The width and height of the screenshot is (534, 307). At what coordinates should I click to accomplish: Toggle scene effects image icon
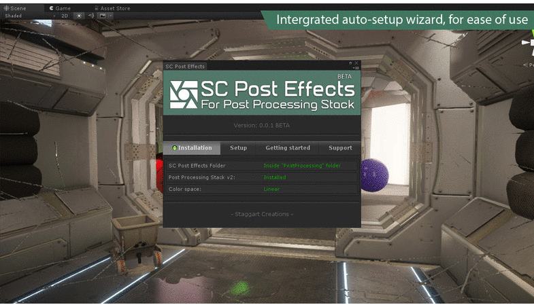click(103, 16)
